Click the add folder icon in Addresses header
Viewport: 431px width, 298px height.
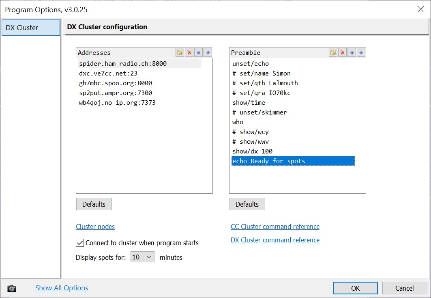tap(180, 52)
